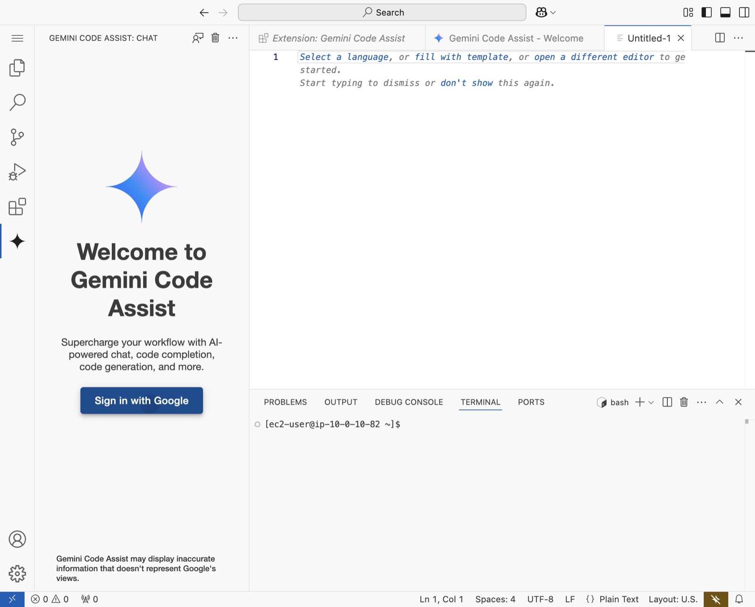Maximize panel size with up chevron

(x=720, y=402)
